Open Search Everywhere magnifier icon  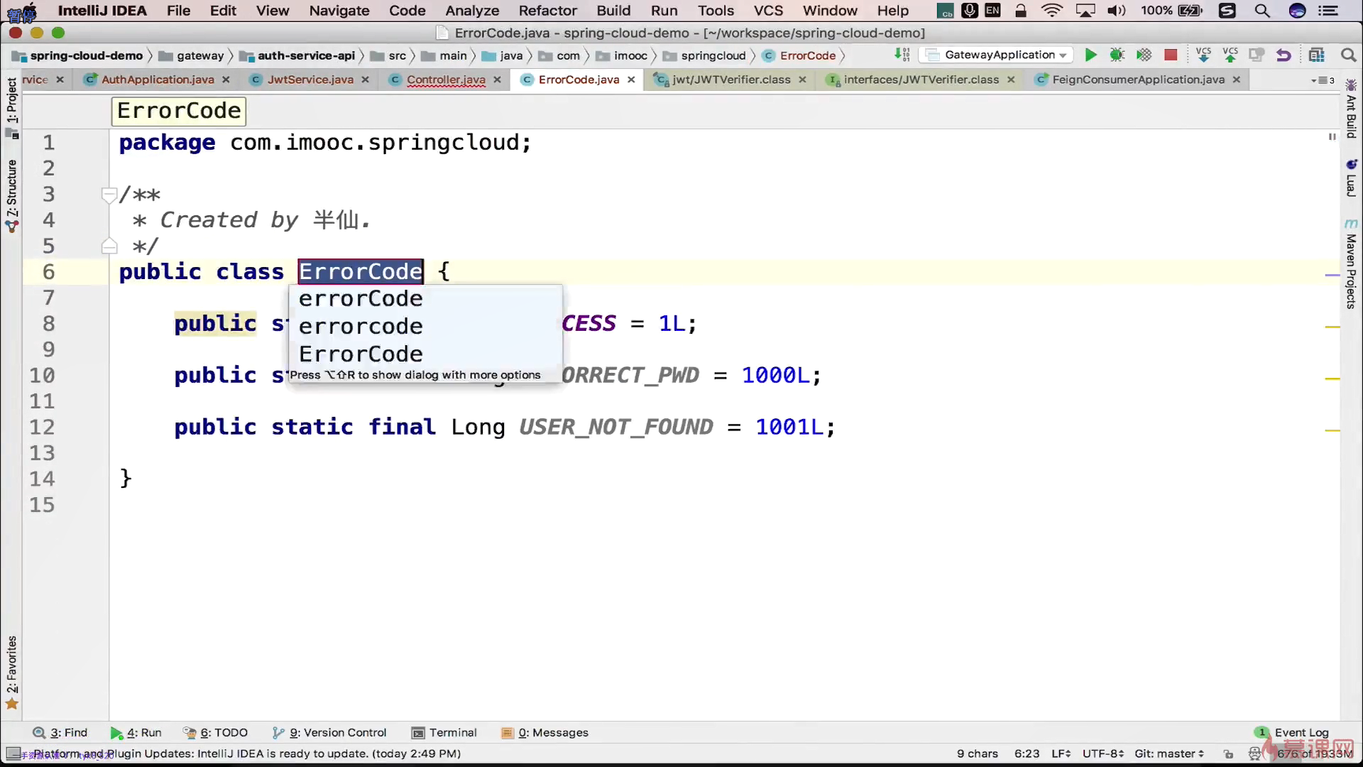tap(1348, 55)
